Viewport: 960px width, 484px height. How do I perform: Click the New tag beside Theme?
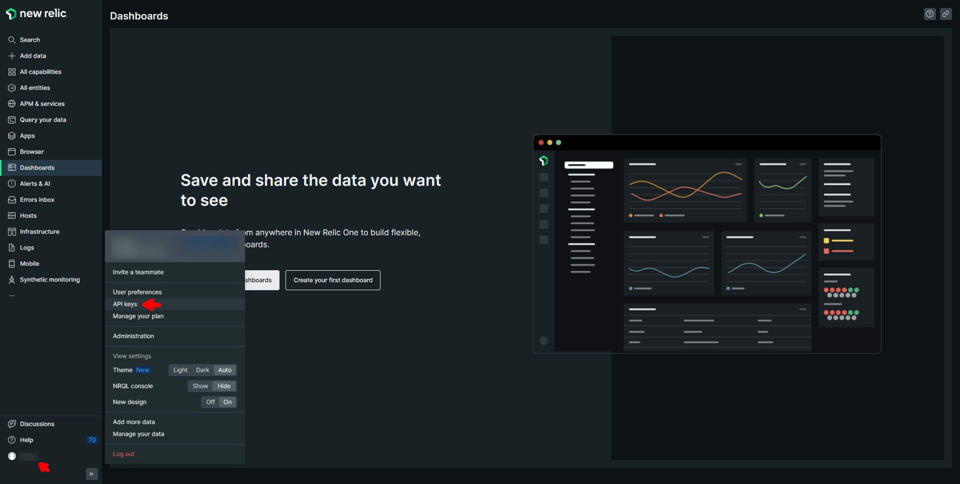tap(142, 370)
